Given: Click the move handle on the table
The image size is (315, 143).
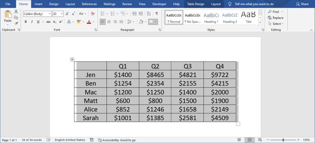Looking at the screenshot, I should click(x=72, y=60).
